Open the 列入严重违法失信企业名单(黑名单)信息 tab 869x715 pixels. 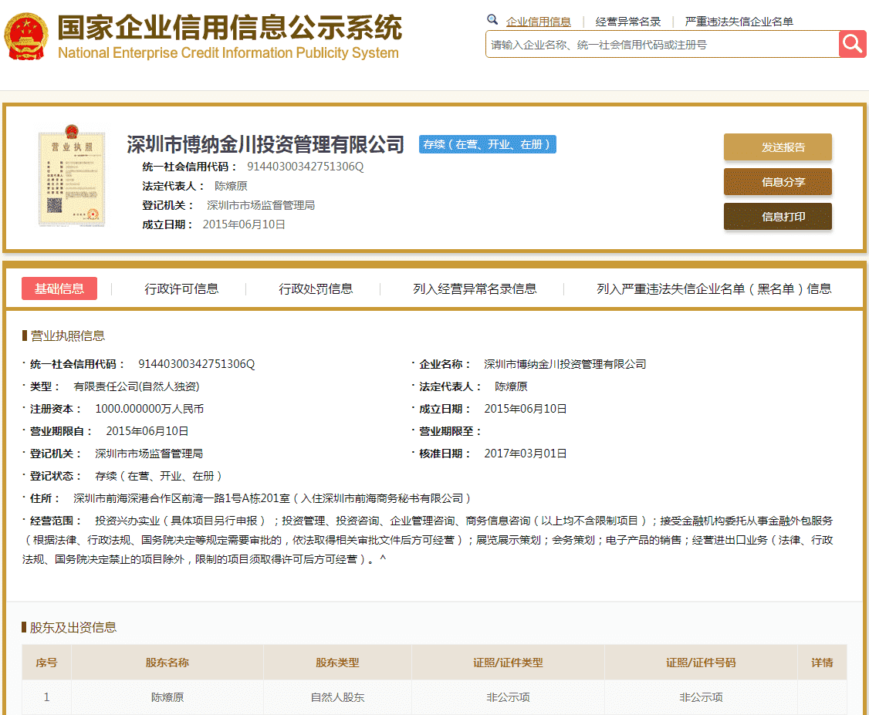tap(714, 288)
